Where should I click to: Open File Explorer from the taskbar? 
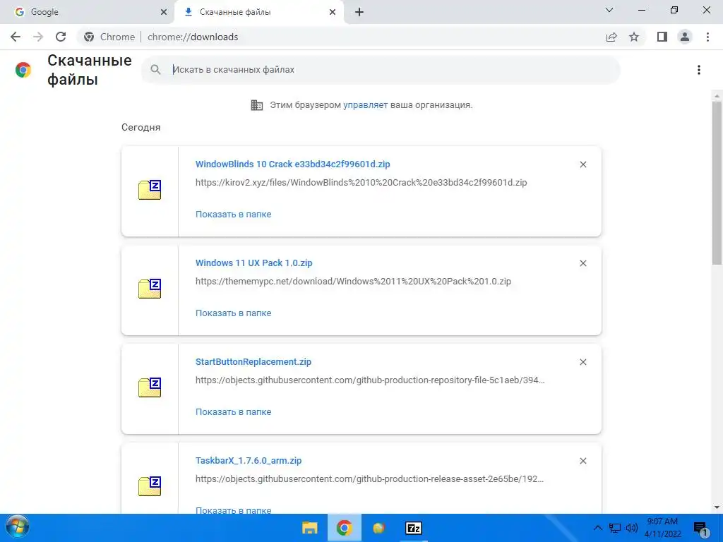coord(309,528)
